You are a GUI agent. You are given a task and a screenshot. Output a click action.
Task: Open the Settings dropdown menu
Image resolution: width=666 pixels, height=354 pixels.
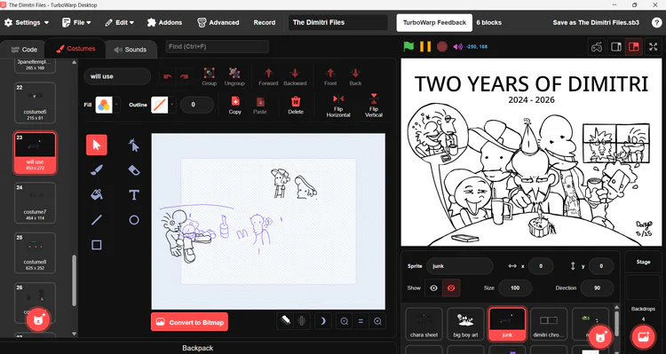[x=27, y=22]
